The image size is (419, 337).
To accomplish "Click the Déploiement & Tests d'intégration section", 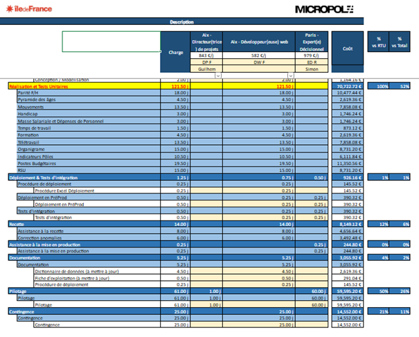I will click(x=45, y=178).
